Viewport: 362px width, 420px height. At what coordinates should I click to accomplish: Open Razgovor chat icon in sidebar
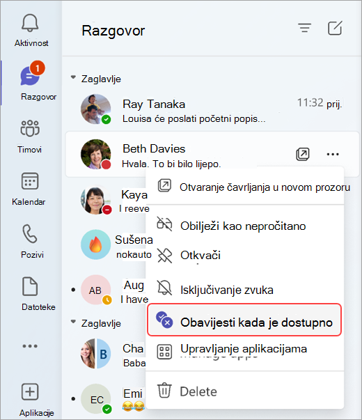[30, 76]
